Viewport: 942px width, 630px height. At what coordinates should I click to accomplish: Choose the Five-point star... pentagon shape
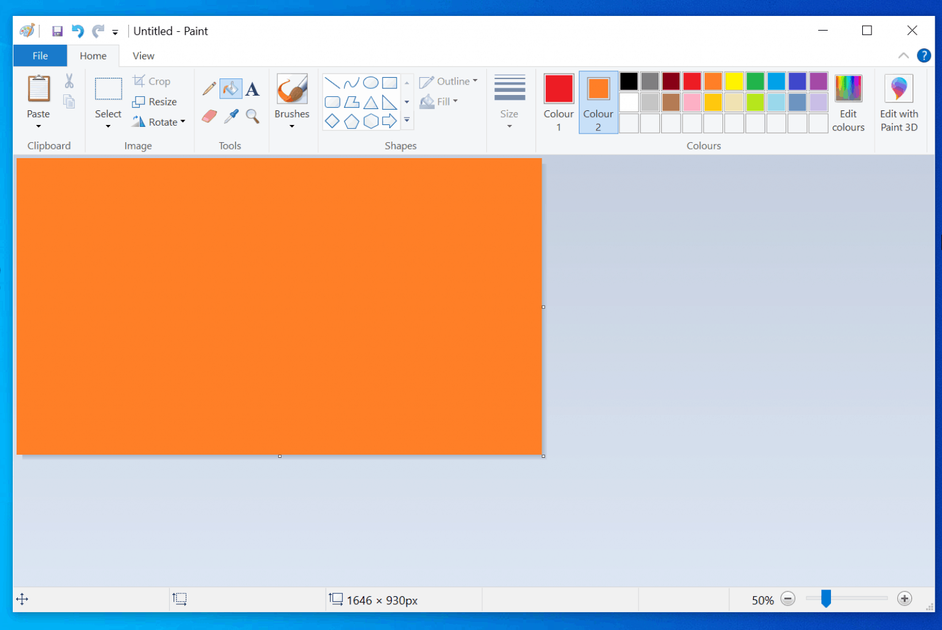(351, 121)
